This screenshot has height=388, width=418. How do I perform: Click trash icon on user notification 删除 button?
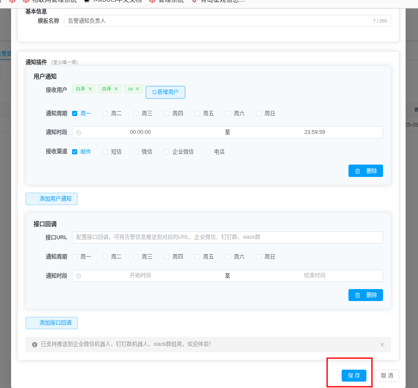click(x=357, y=171)
